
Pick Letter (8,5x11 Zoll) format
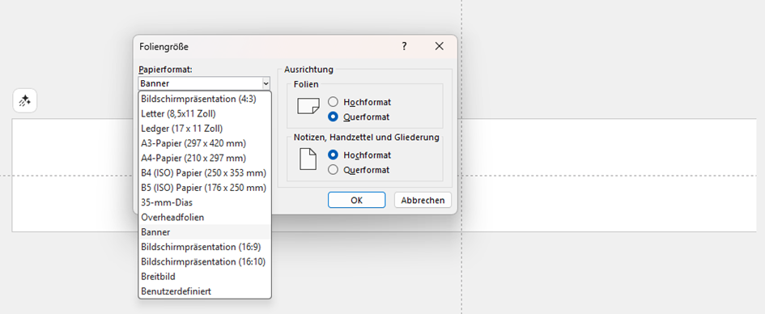[205, 113]
